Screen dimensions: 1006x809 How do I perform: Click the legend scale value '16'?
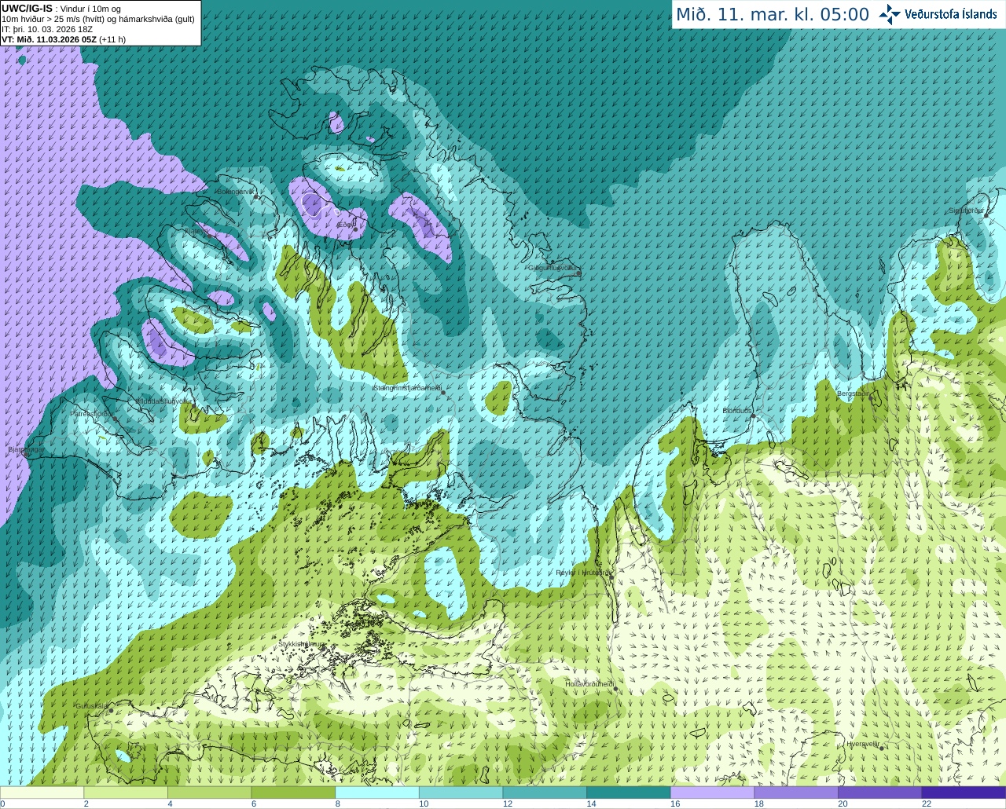[674, 804]
